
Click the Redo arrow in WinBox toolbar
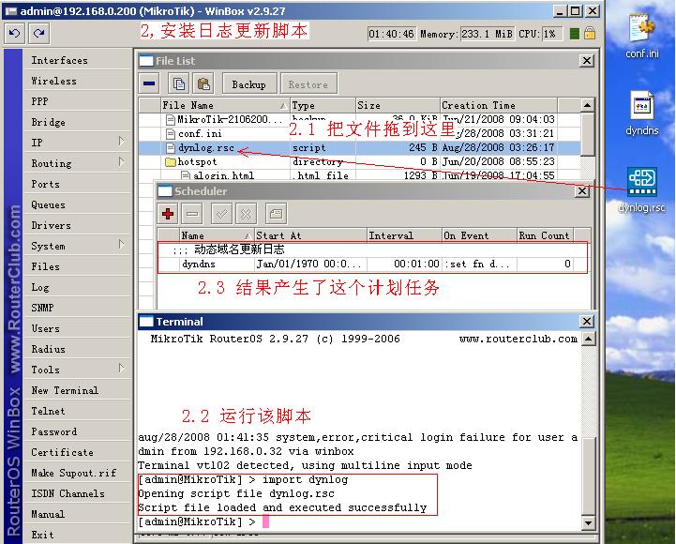39,33
